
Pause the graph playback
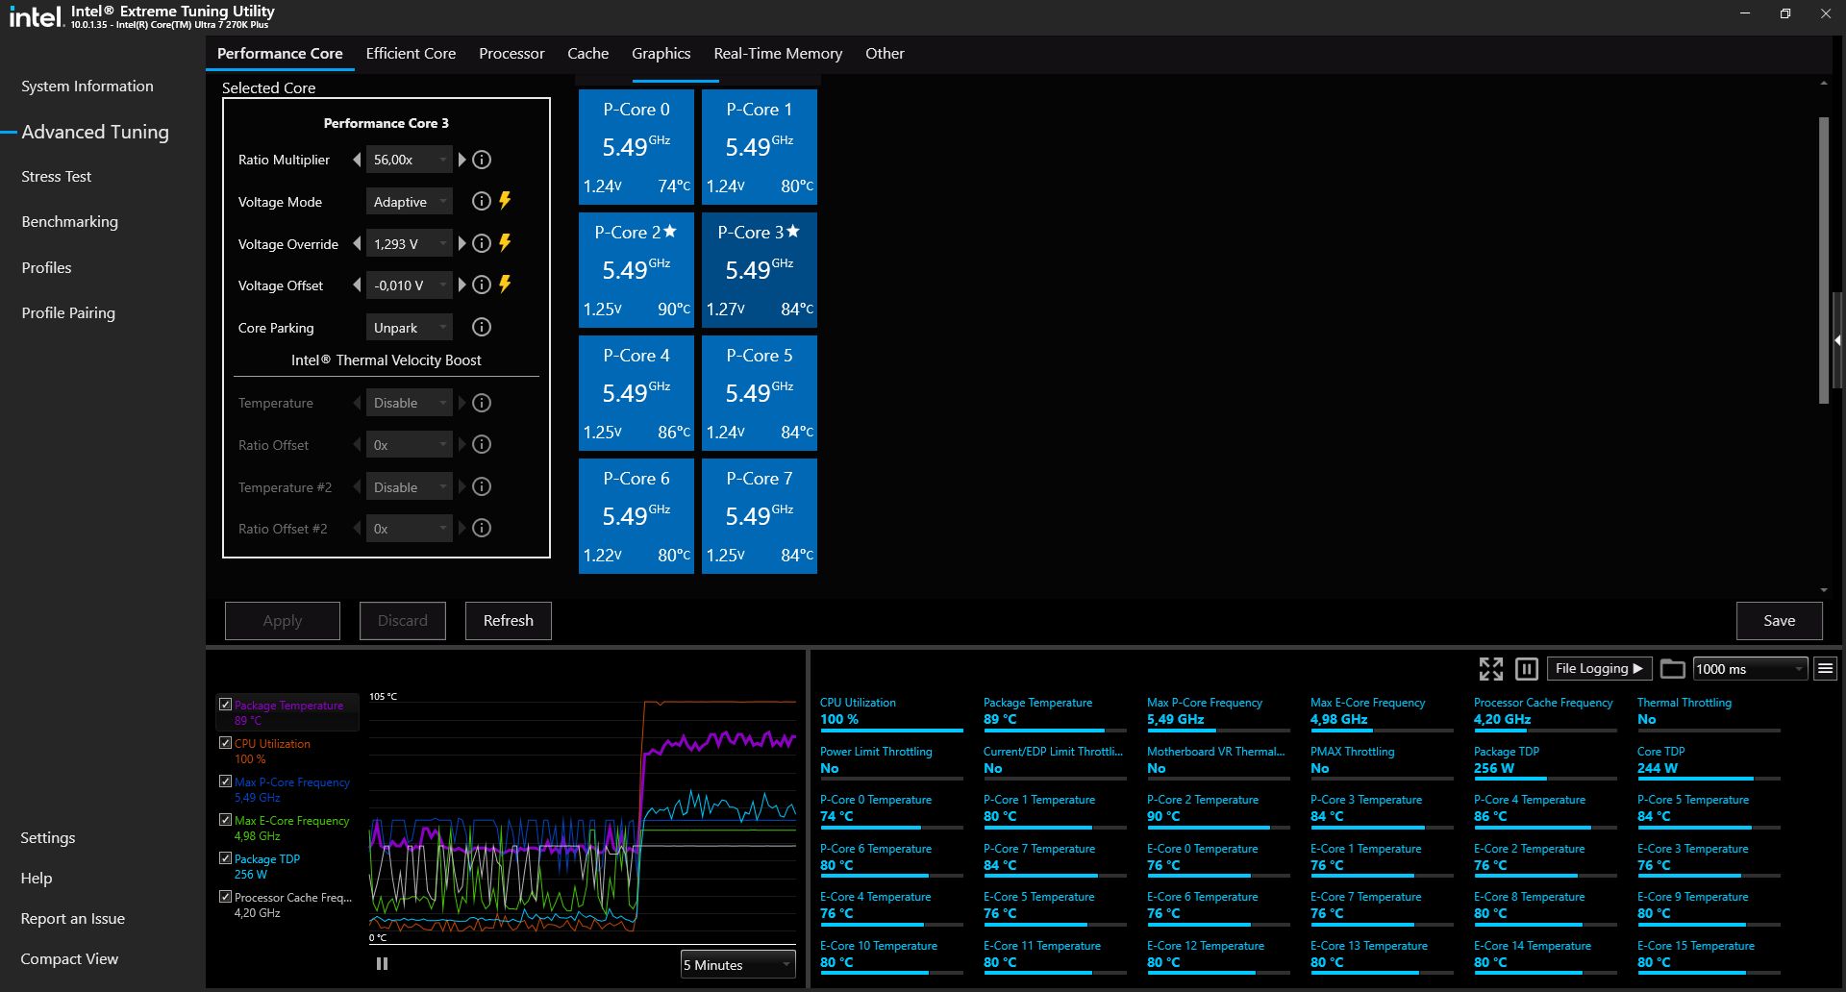pyautogui.click(x=382, y=963)
